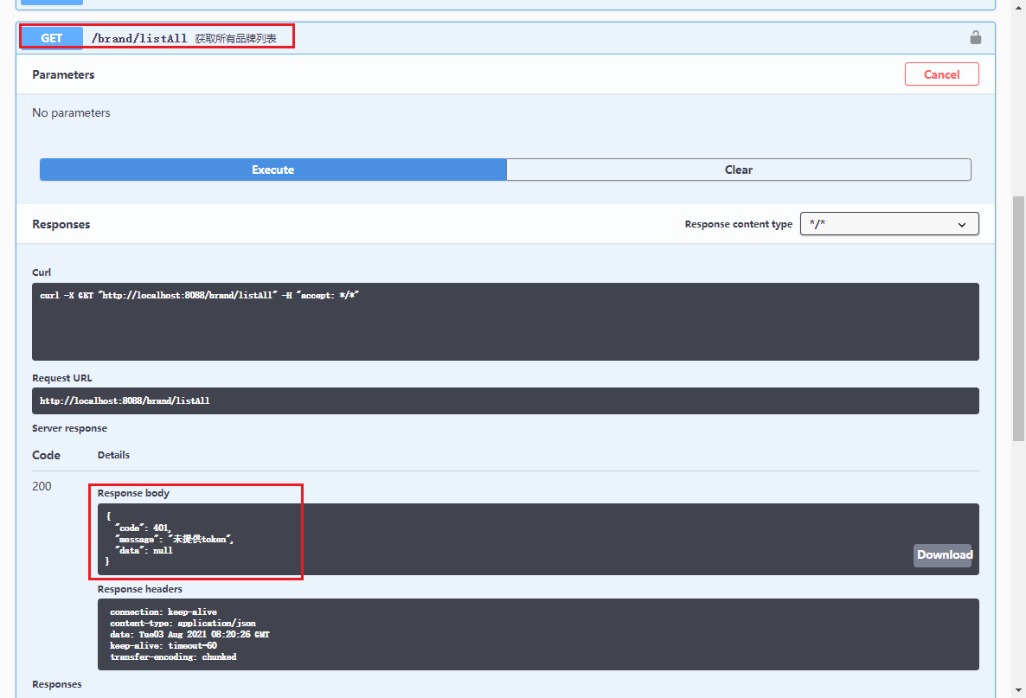
Task: Click the Clear button
Action: (739, 170)
